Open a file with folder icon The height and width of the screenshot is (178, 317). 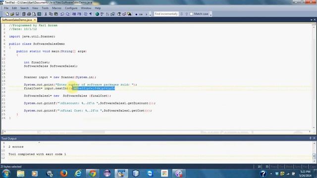click(x=12, y=14)
